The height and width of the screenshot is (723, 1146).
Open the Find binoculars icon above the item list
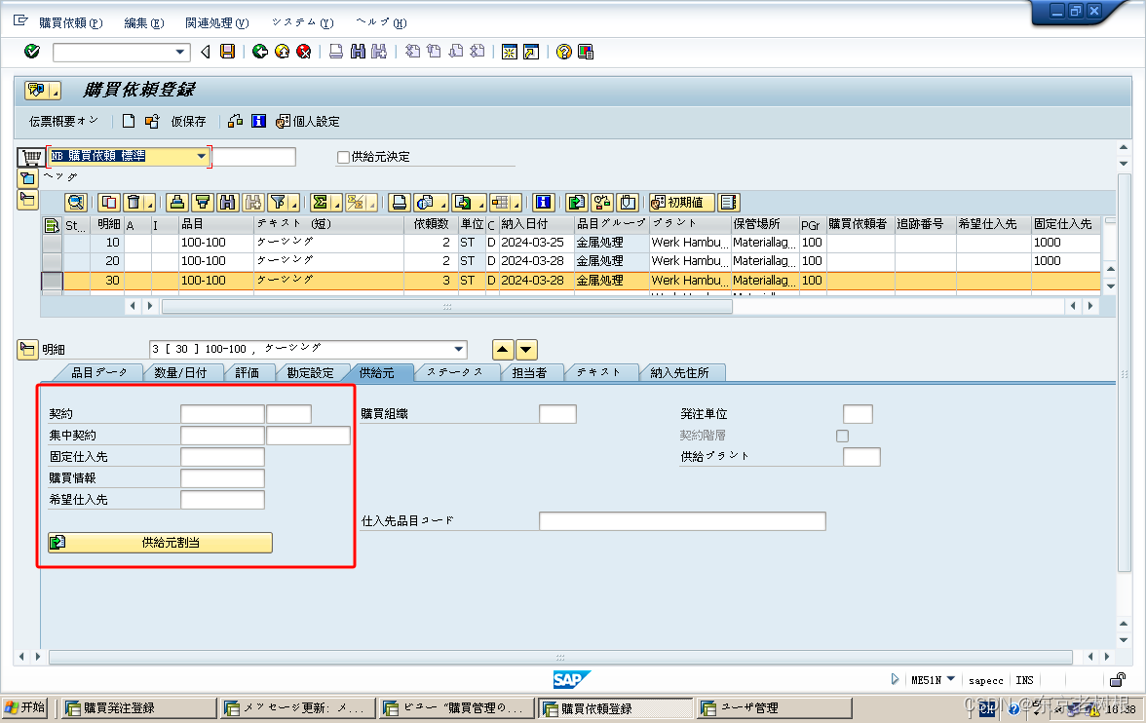225,202
